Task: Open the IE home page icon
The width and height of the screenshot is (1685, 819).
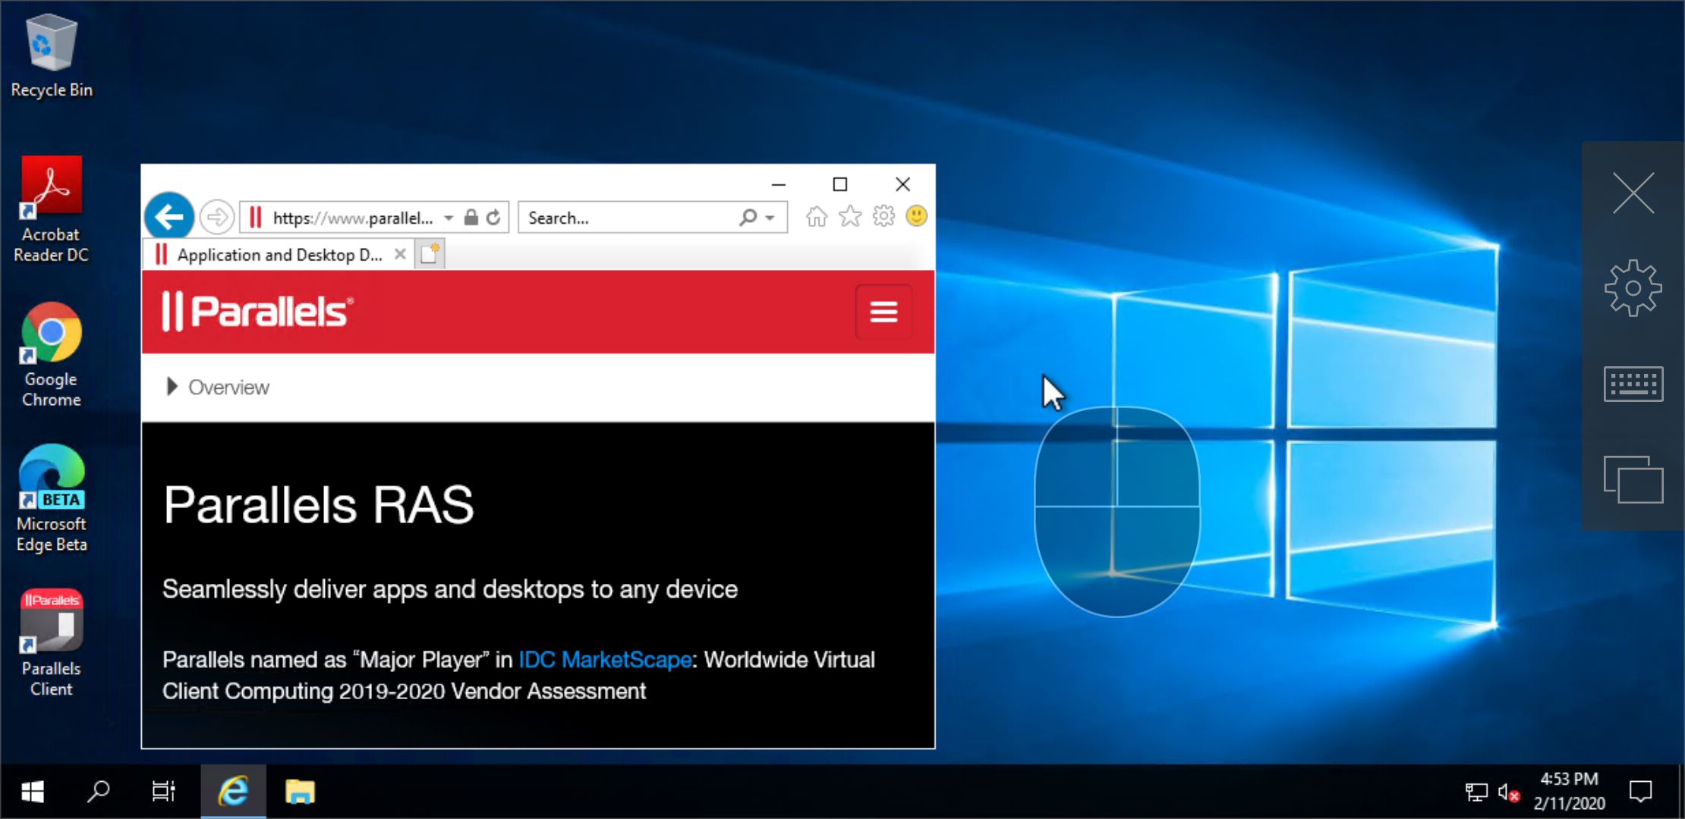Action: (817, 217)
